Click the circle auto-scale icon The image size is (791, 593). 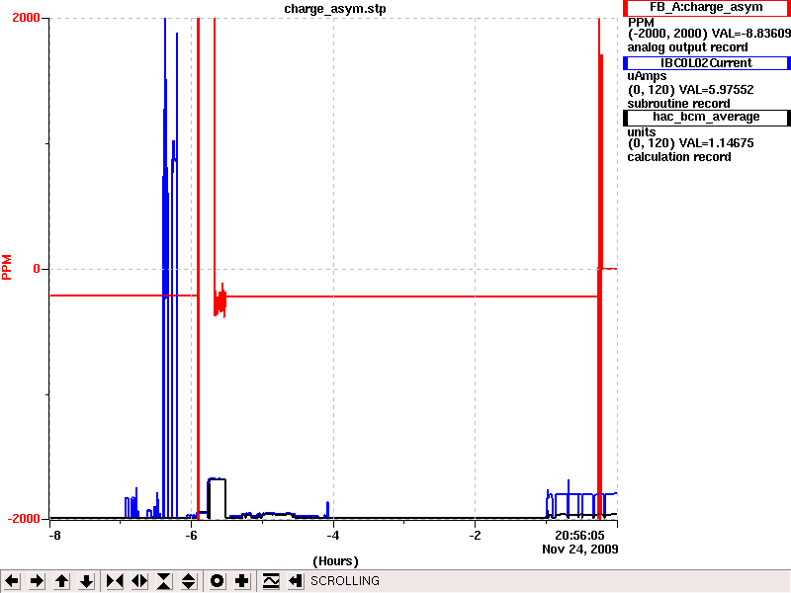217,581
